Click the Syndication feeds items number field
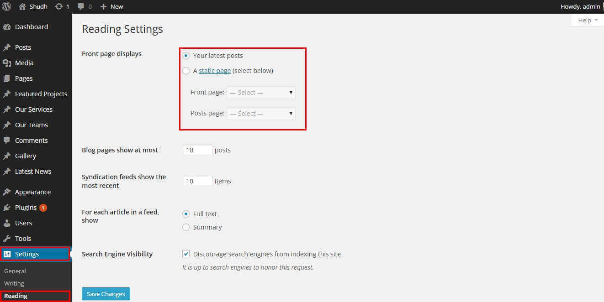 tap(197, 181)
